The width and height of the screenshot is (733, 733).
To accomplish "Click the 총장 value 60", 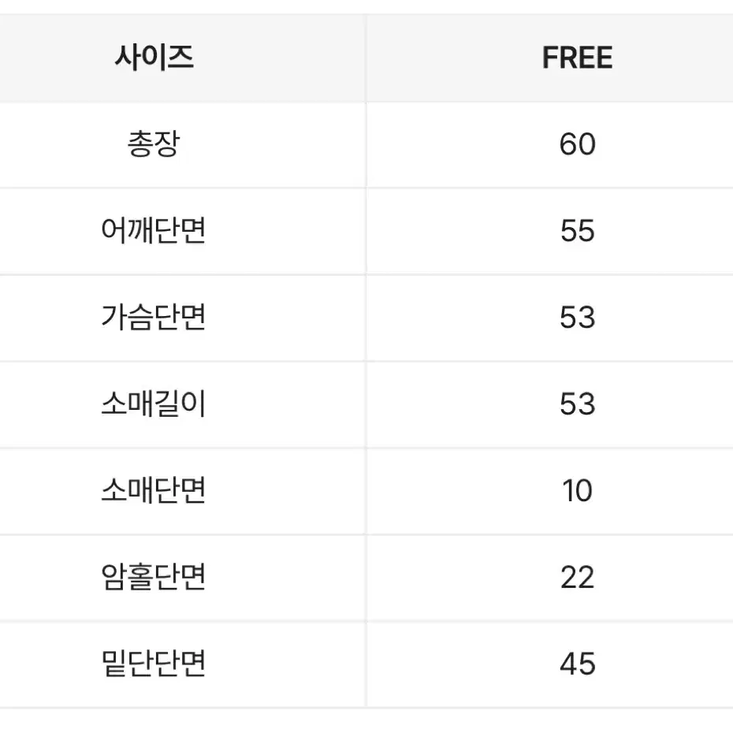I will pos(577,144).
